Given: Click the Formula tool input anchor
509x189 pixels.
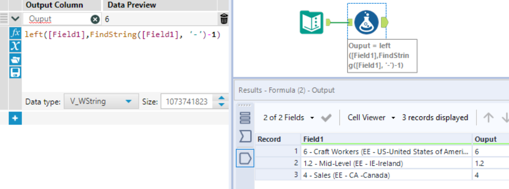Looking at the screenshot, I should [350, 22].
